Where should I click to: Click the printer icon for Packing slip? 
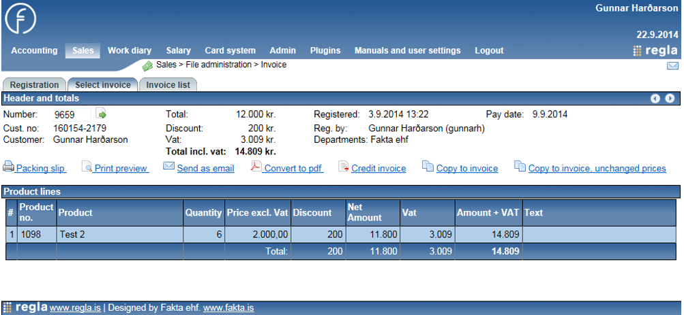coord(8,167)
